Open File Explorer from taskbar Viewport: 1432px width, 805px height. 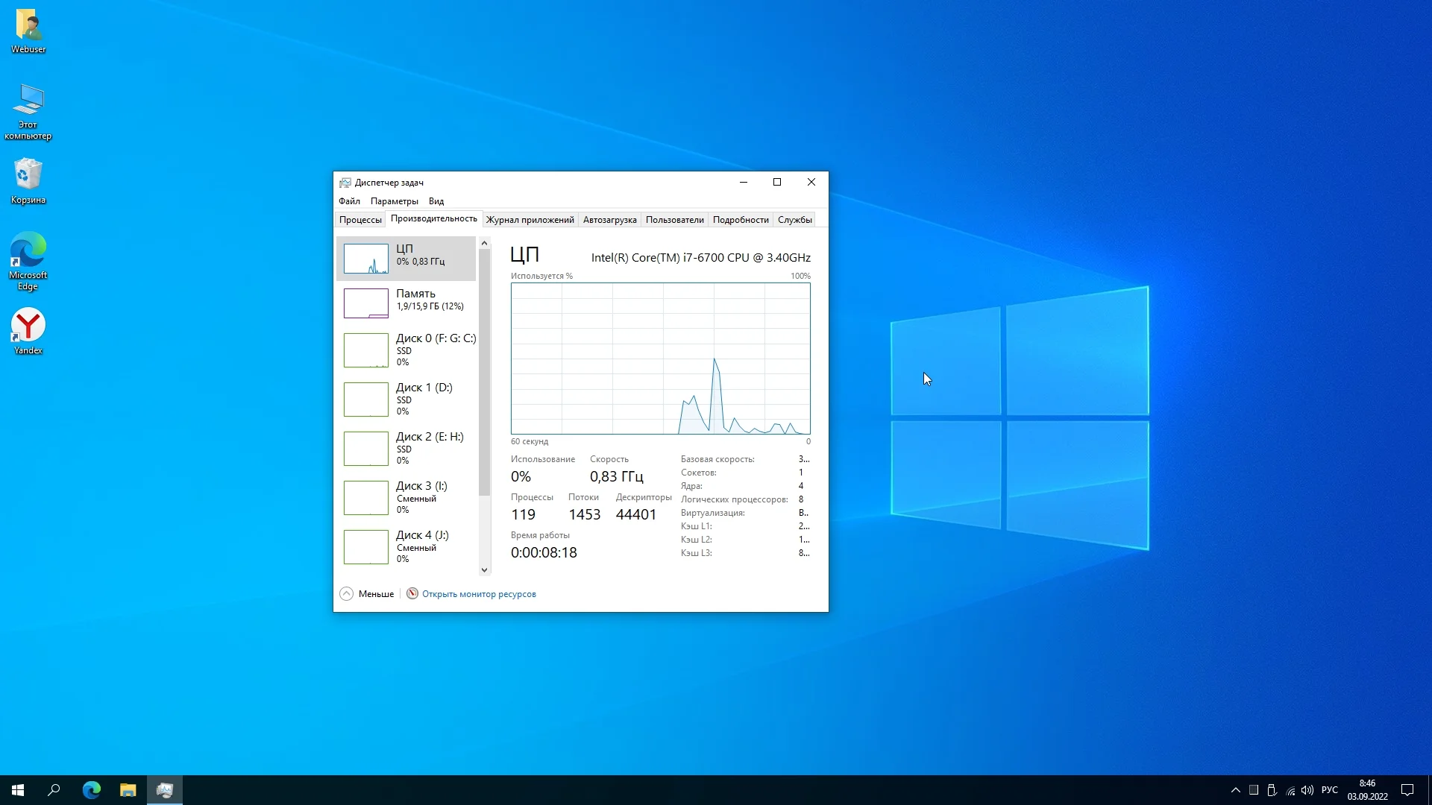(x=128, y=790)
